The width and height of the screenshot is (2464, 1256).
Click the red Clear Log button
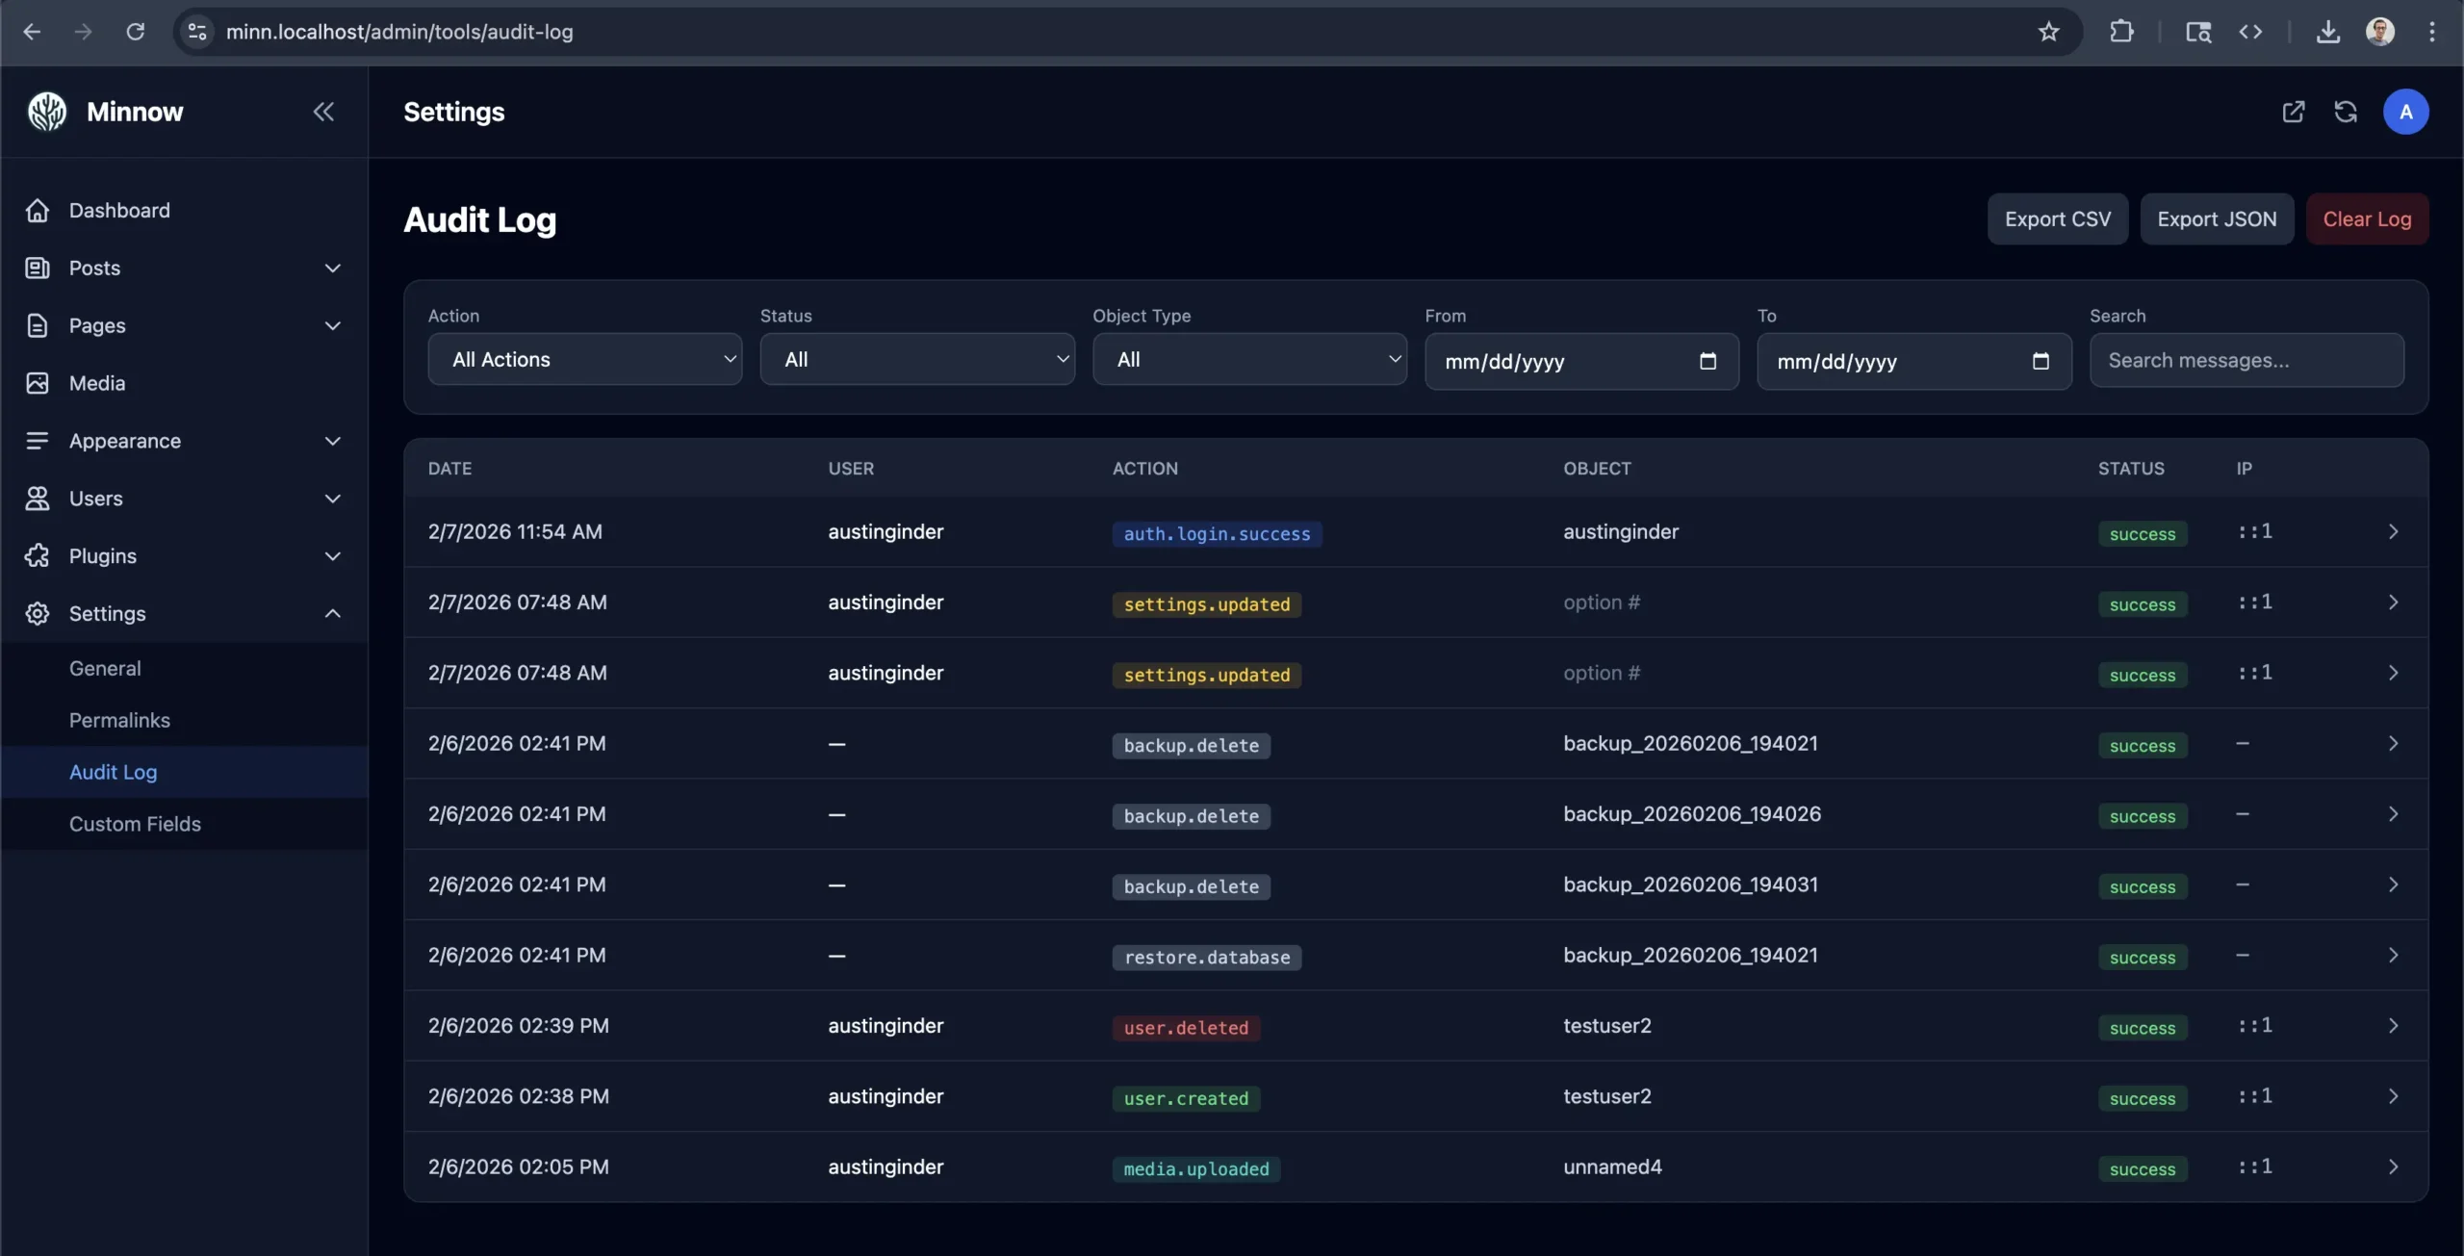click(x=2366, y=219)
